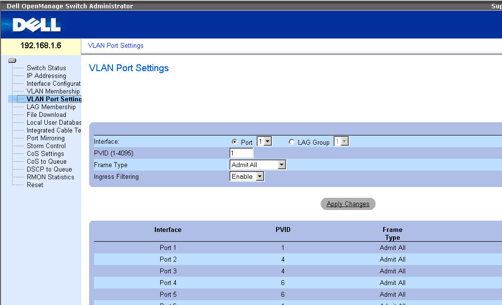Click the Port 2 table cell

[x=168, y=259]
